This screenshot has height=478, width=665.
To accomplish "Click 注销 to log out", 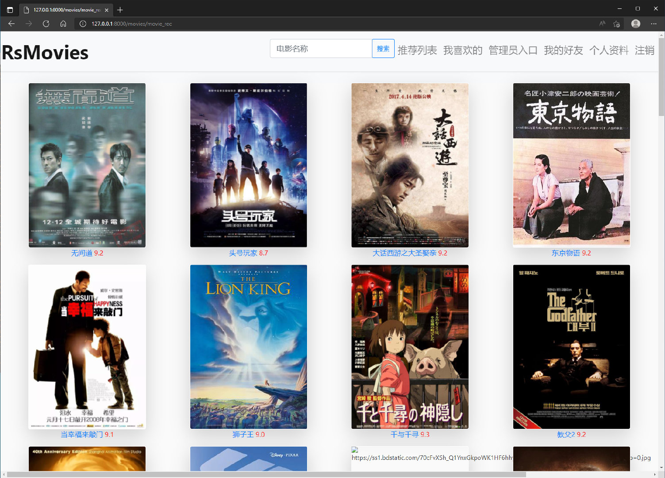I will pos(645,50).
